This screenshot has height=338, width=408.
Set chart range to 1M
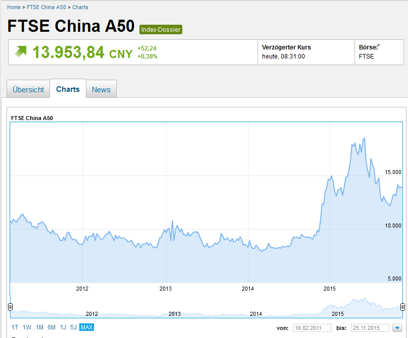39,327
